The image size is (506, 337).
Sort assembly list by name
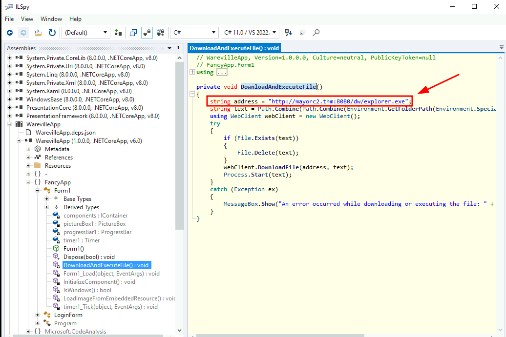coord(289,33)
